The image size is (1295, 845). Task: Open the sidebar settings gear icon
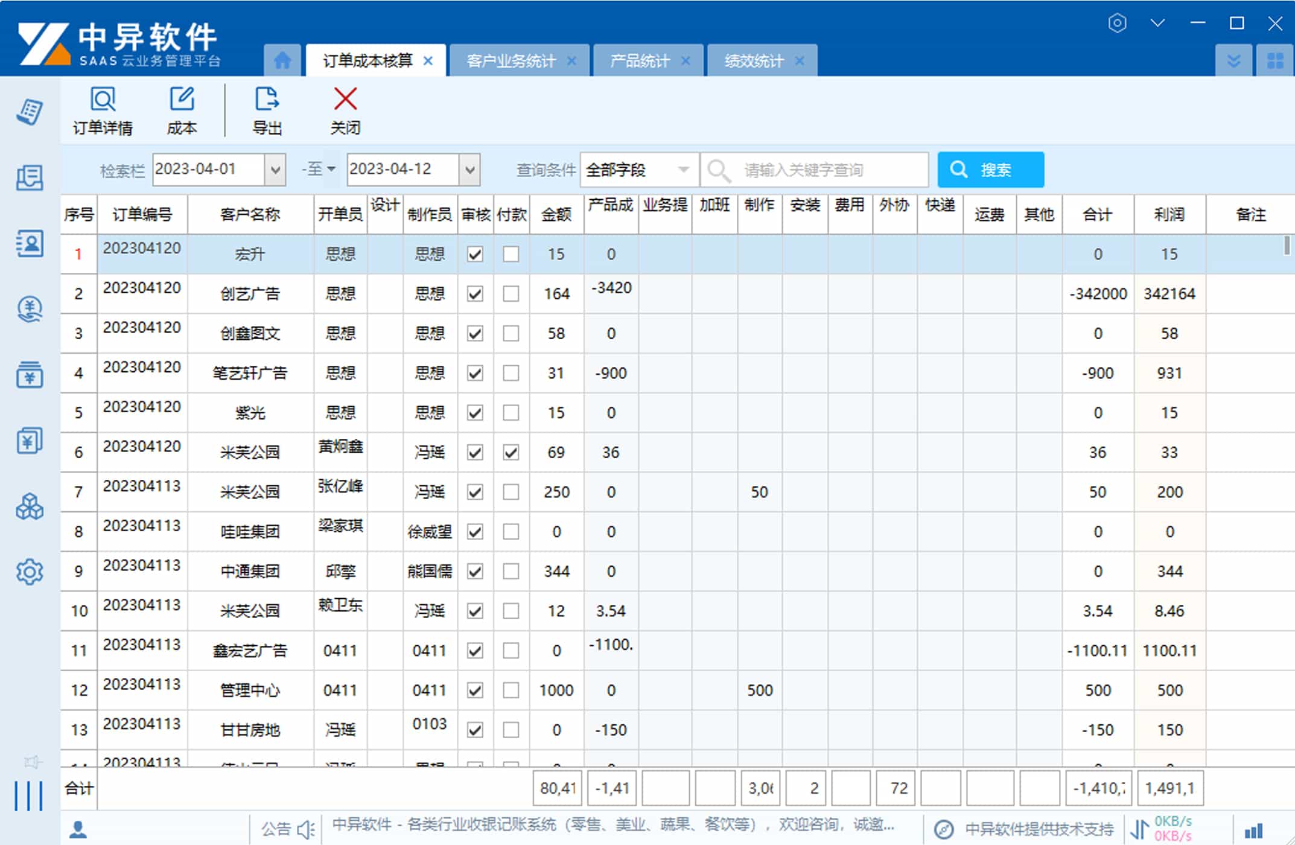click(30, 572)
